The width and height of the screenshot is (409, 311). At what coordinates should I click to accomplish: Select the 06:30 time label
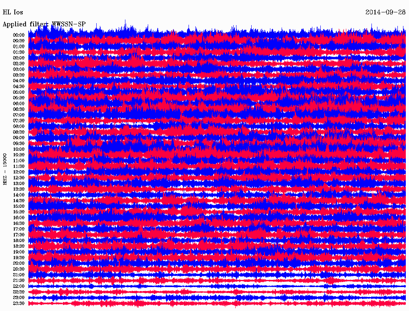(x=18, y=109)
